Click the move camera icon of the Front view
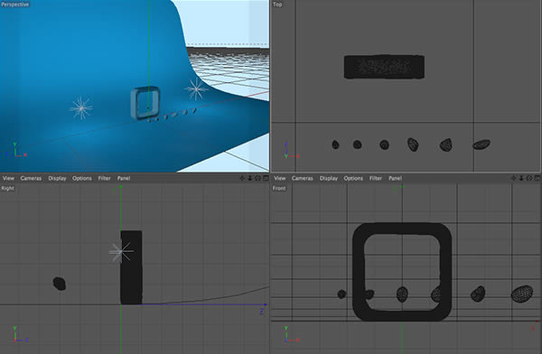 [513, 178]
